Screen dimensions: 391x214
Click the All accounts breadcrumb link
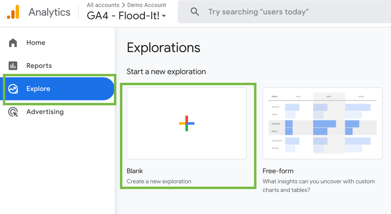[x=103, y=5]
